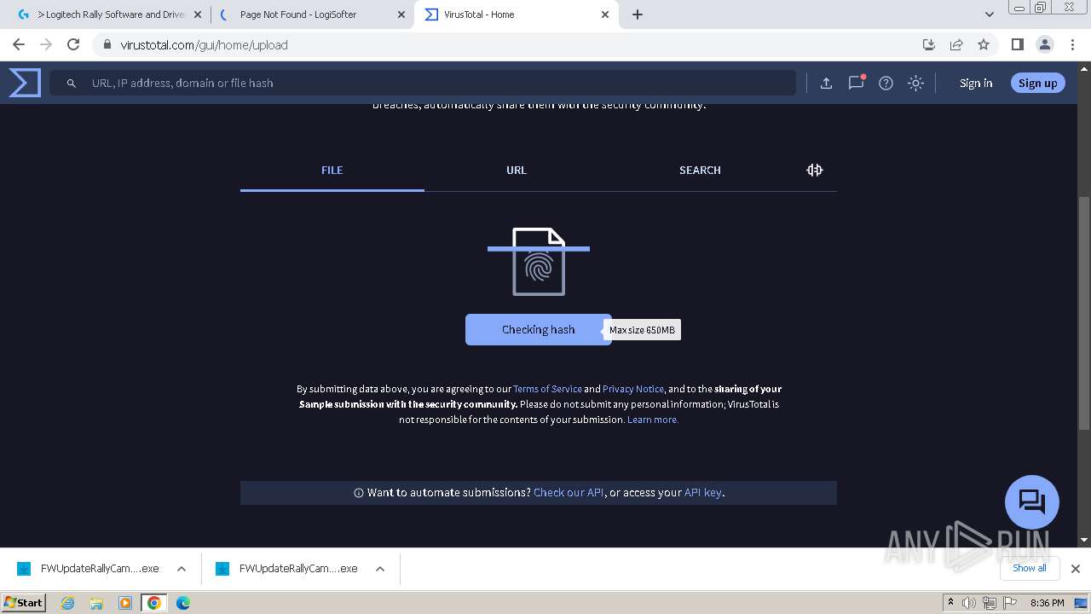Image resolution: width=1091 pixels, height=614 pixels.
Task: Open the volume control tray icon
Action: point(969,603)
